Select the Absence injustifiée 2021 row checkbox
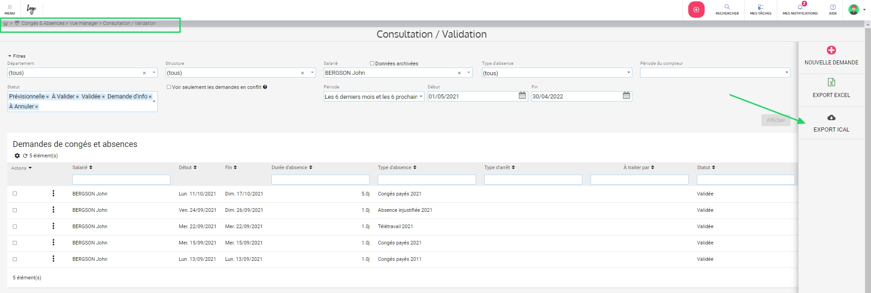 click(x=15, y=210)
